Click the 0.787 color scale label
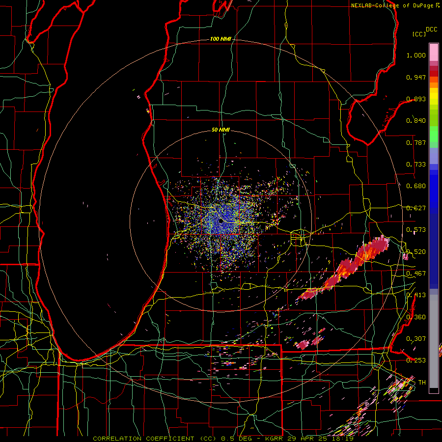 [x=416, y=142]
